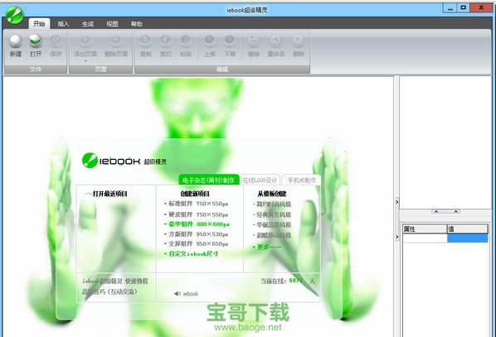Click the green 更多 templates link
The image size is (496, 337).
point(269,247)
